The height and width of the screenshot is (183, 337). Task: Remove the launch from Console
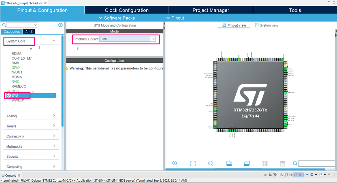click(270, 175)
